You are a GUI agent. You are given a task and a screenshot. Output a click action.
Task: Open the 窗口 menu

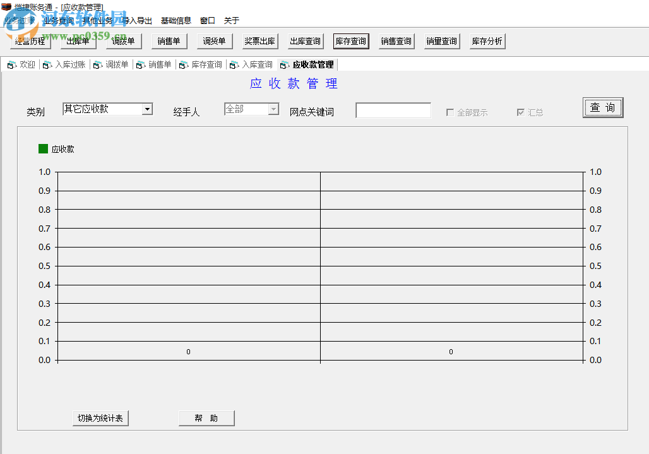pos(207,21)
